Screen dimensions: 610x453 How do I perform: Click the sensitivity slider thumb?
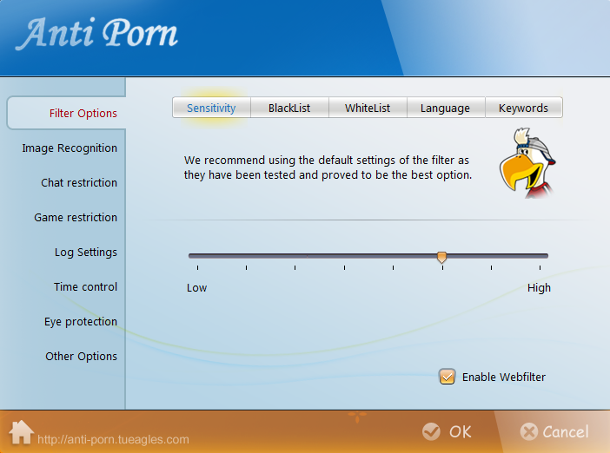441,257
